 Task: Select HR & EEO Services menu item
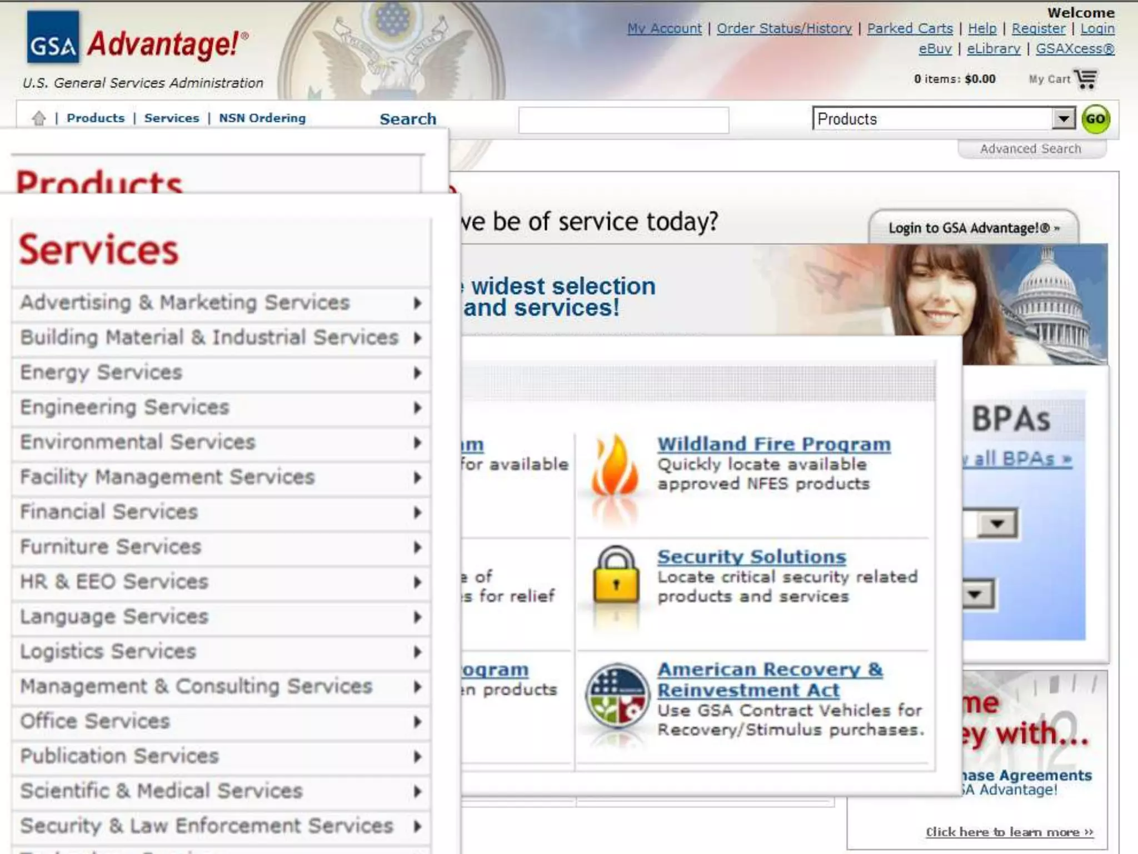[221, 582]
